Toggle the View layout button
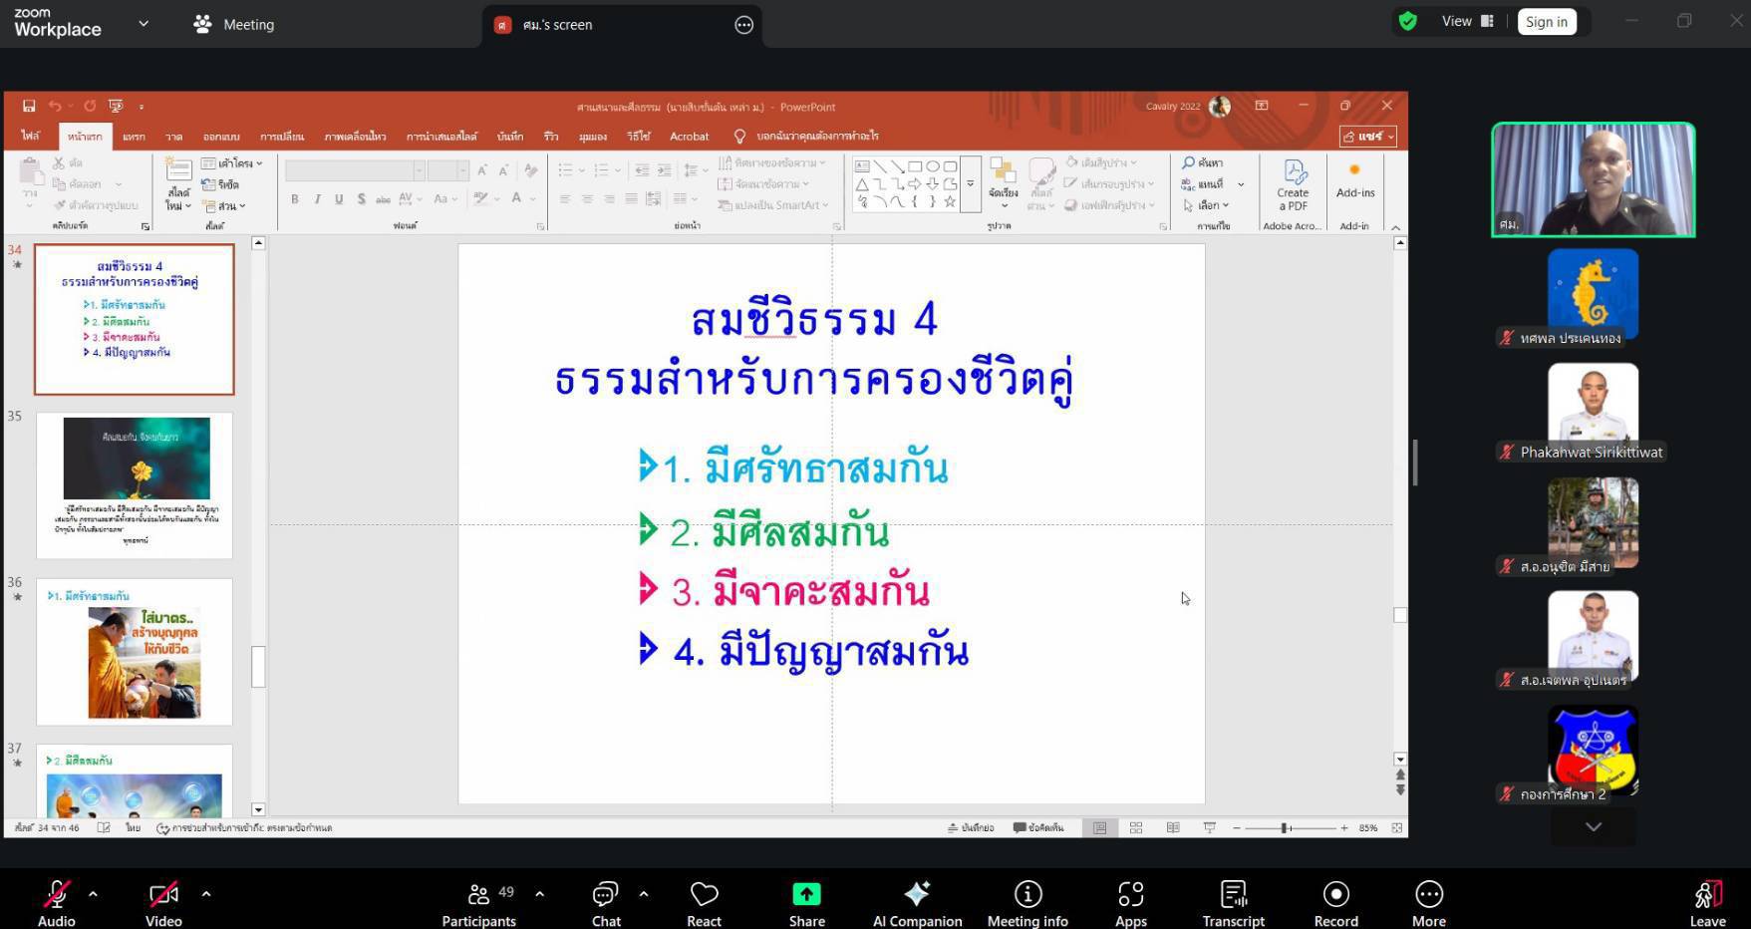Image resolution: width=1751 pixels, height=929 pixels. pyautogui.click(x=1467, y=22)
